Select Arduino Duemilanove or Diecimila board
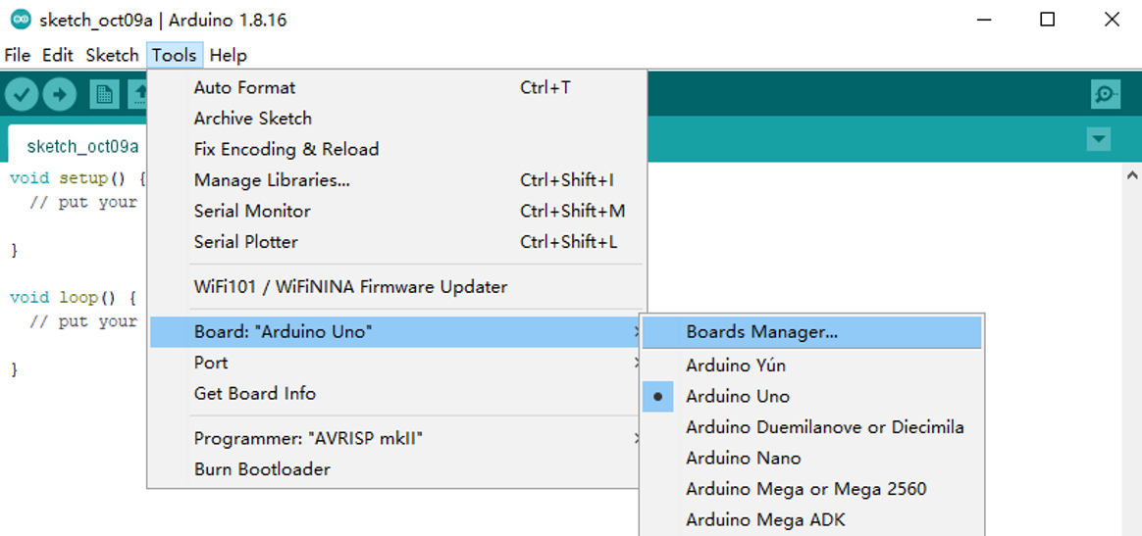The width and height of the screenshot is (1142, 536). click(x=812, y=427)
